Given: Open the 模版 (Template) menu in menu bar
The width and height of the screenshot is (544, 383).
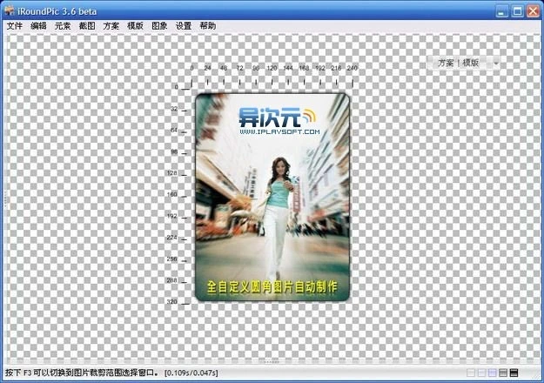Looking at the screenshot, I should [135, 25].
